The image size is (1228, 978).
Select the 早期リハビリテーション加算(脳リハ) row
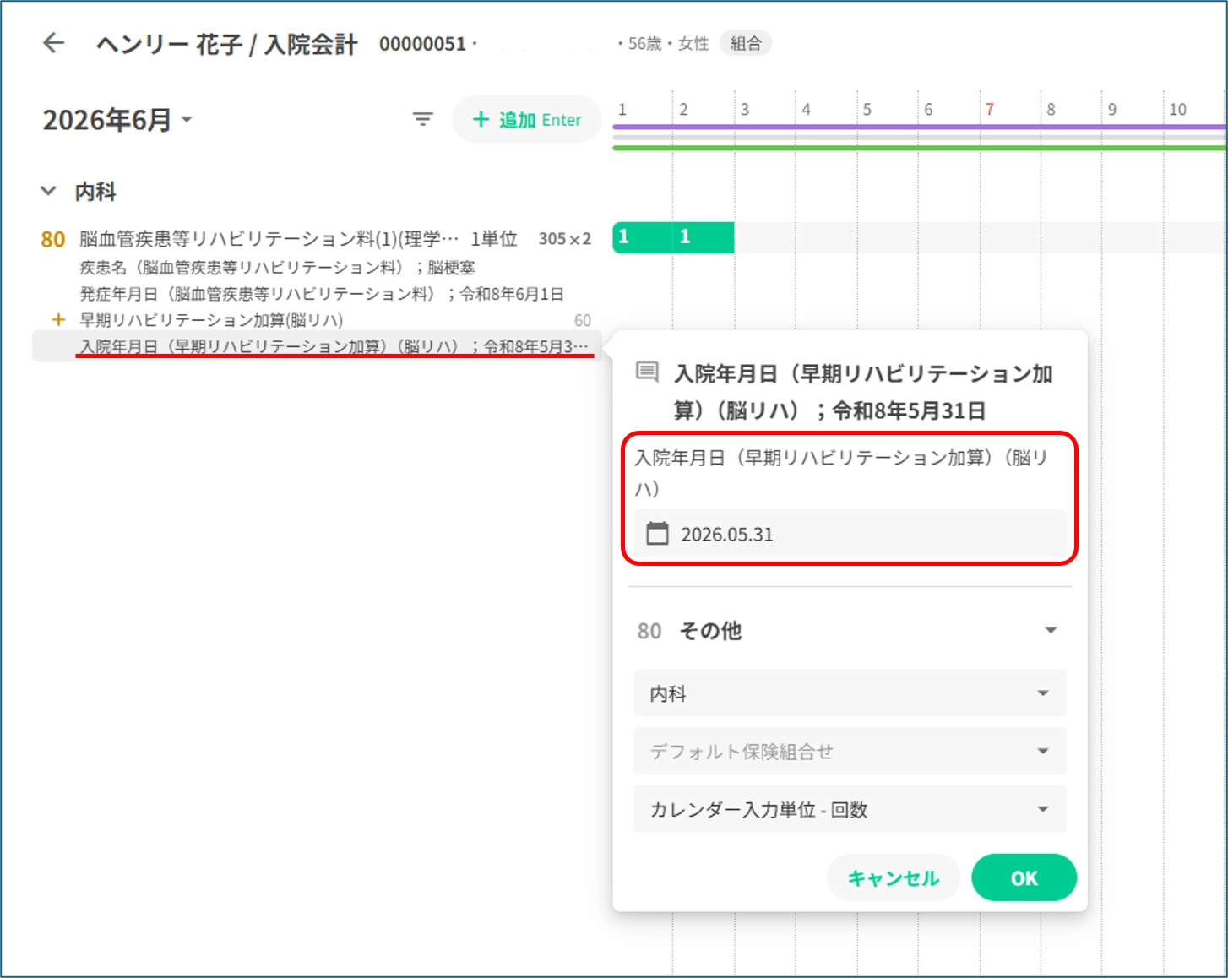(x=316, y=320)
